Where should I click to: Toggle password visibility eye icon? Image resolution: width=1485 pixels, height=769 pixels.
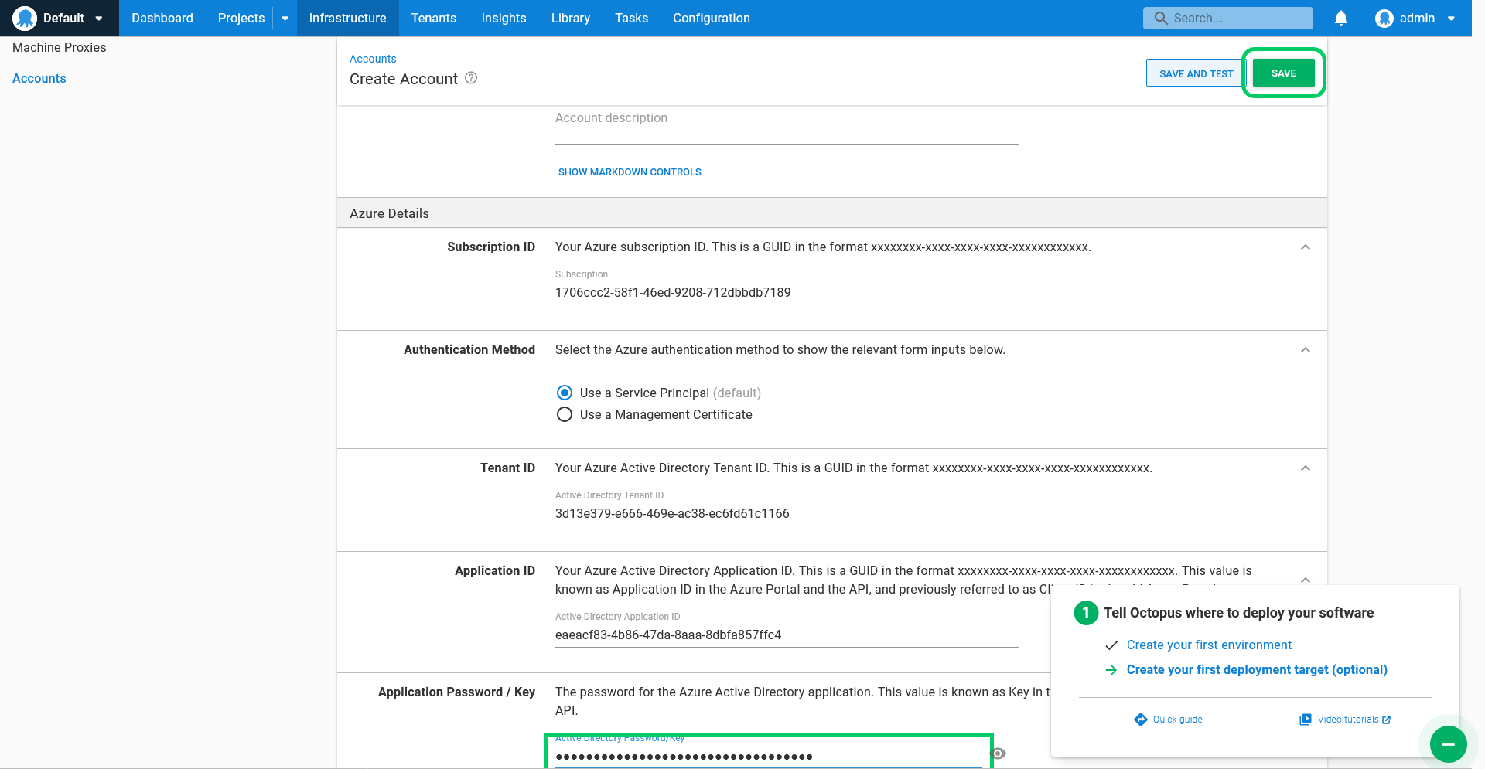tap(998, 754)
